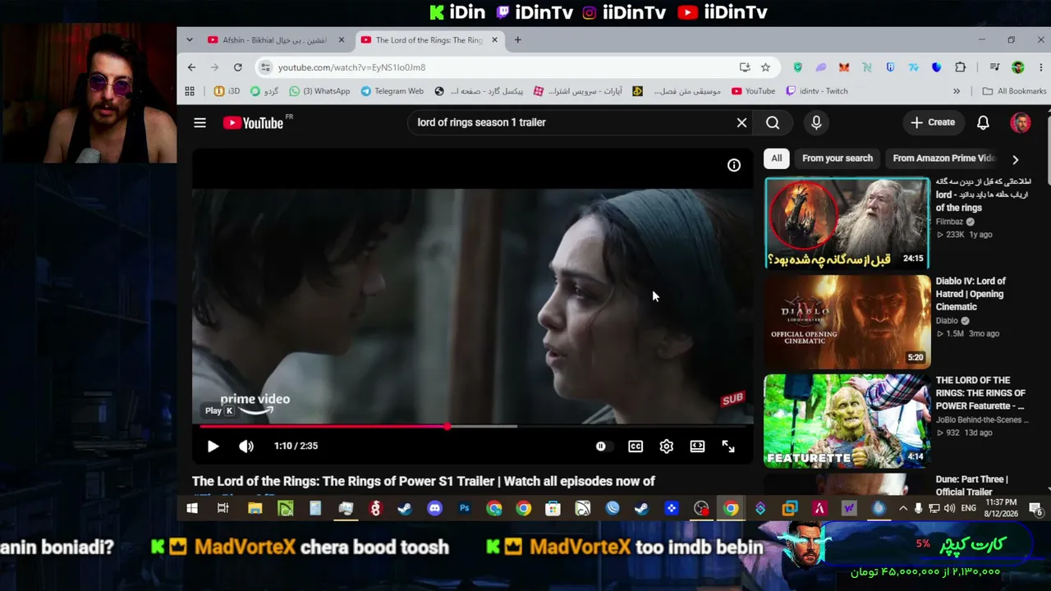Close the Afshin - Bikhial tab
Screen dimensions: 1051x591
pos(342,40)
